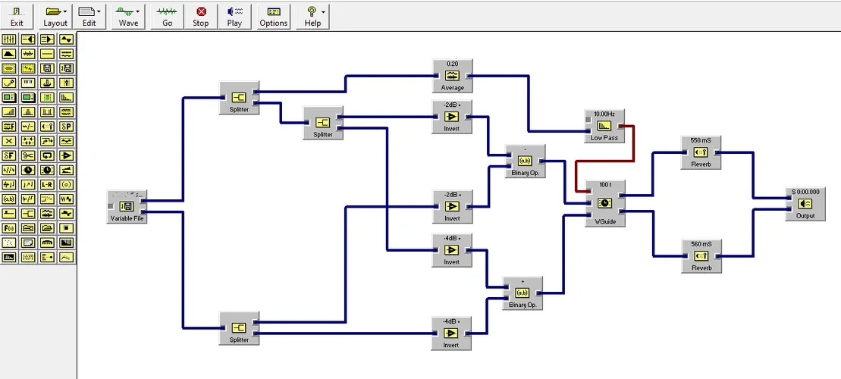Toggle the small square on Variable File node
The width and height of the screenshot is (841, 379).
point(111,206)
